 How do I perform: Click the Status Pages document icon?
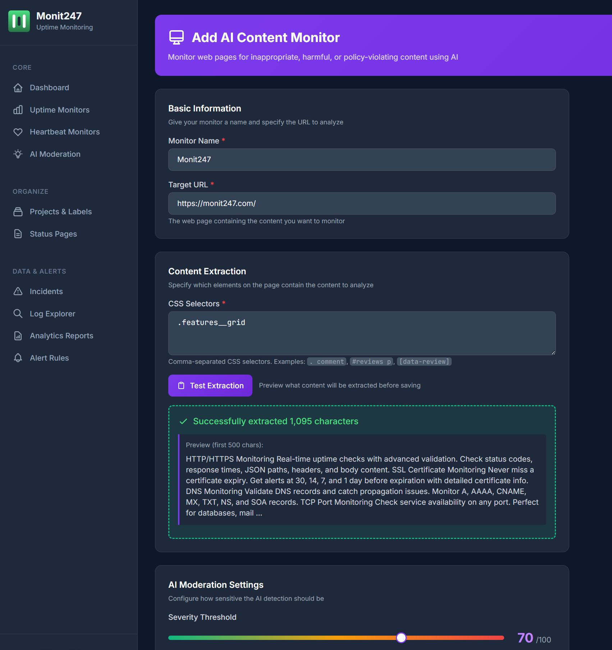pos(18,234)
